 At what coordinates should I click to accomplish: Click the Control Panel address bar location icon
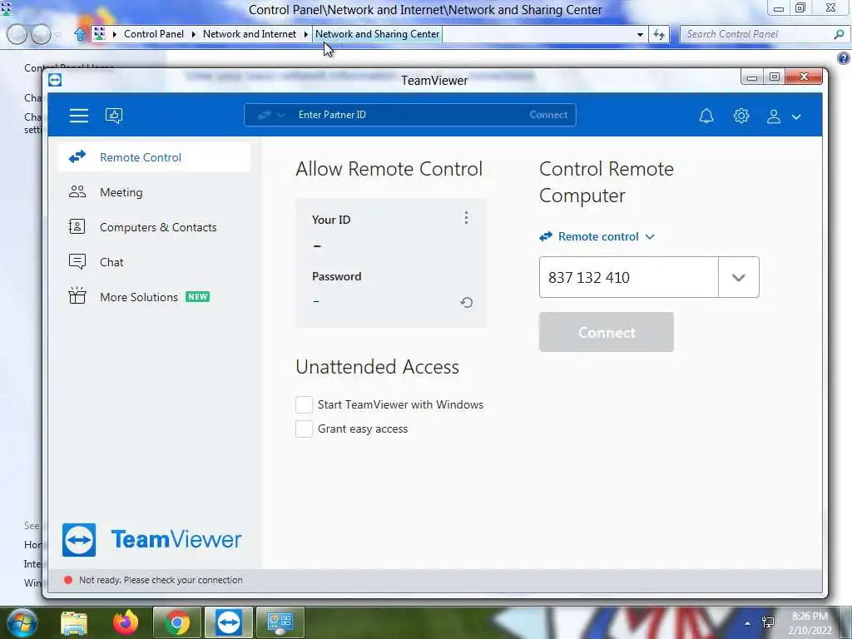point(99,33)
